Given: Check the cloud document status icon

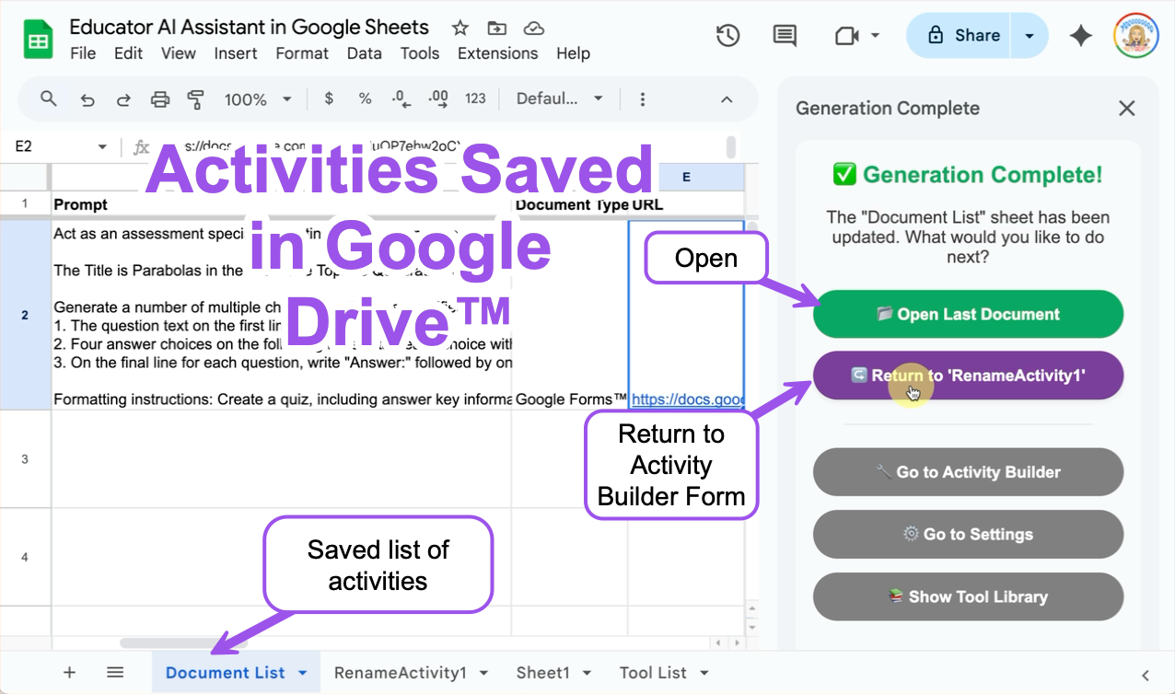Looking at the screenshot, I should [x=532, y=28].
